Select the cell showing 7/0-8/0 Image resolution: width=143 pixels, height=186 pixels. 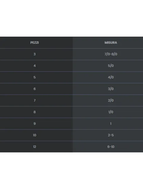(x=111, y=54)
